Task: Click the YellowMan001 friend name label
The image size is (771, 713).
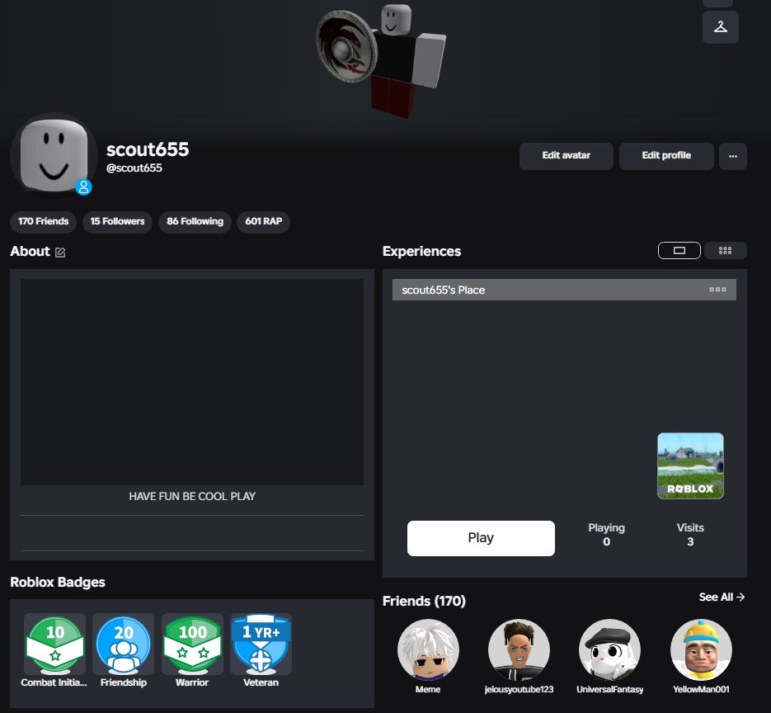Action: click(x=701, y=689)
